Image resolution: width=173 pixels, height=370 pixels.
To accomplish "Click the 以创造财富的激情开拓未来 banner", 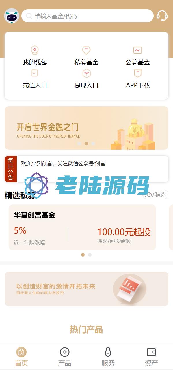I will tap(86, 289).
